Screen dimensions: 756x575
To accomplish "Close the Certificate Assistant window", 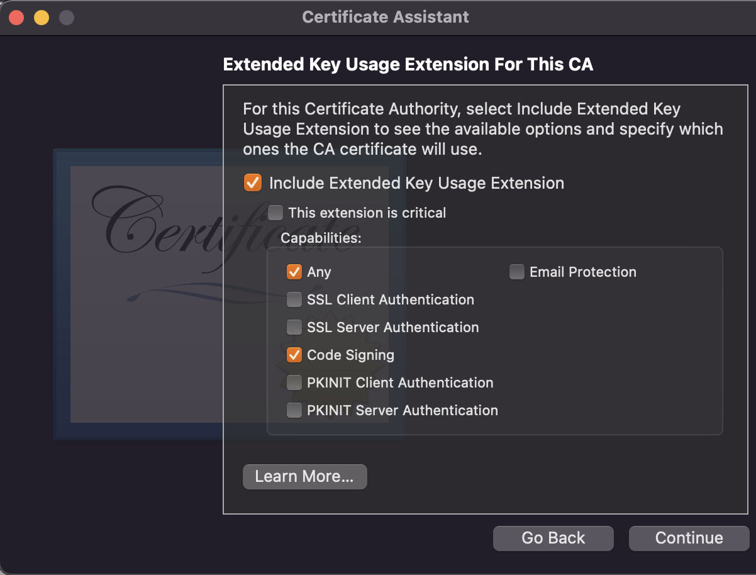I will 16,17.
